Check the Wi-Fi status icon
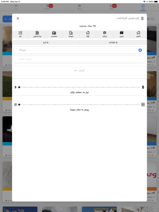 (x=144, y=2)
